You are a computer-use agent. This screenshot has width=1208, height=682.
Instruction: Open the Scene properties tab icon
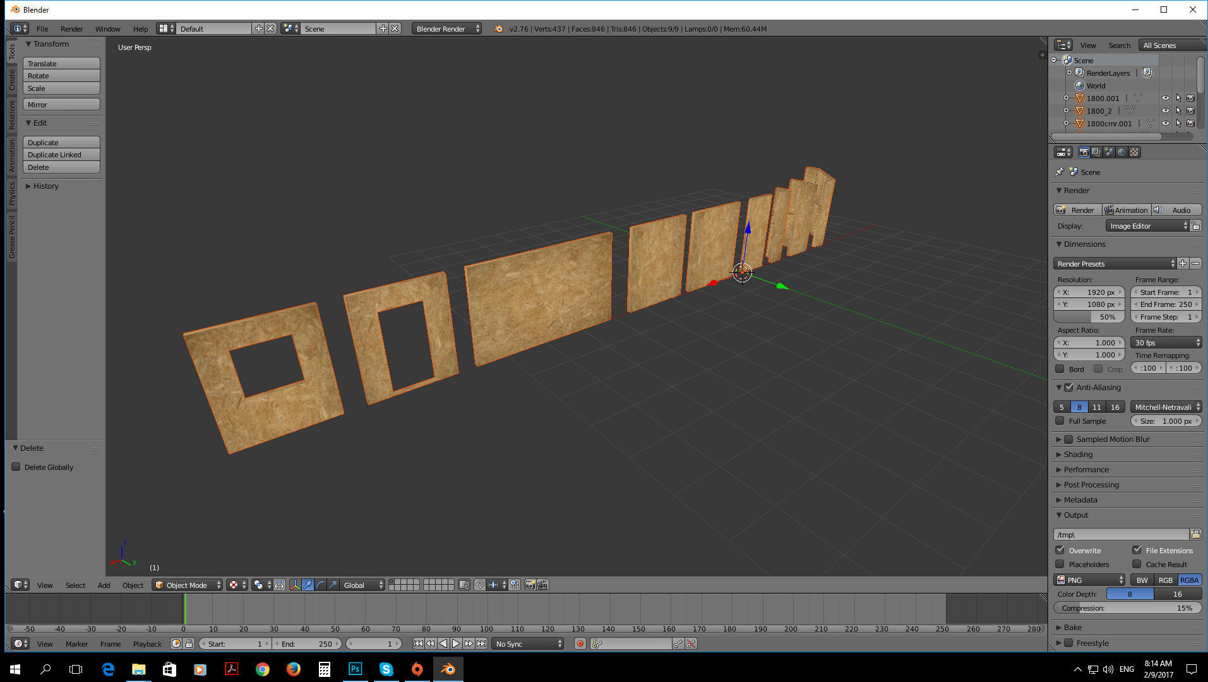pyautogui.click(x=1109, y=152)
